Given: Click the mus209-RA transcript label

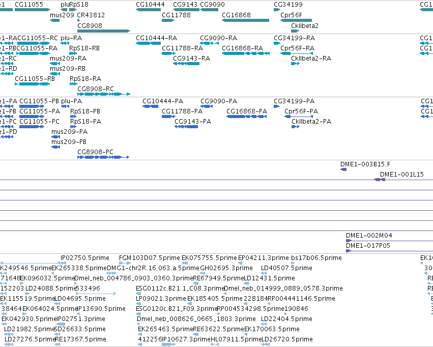Looking at the screenshot, I should point(68,58).
